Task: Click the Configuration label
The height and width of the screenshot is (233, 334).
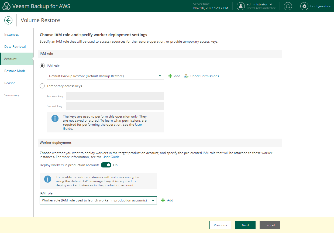Action: [321, 6]
